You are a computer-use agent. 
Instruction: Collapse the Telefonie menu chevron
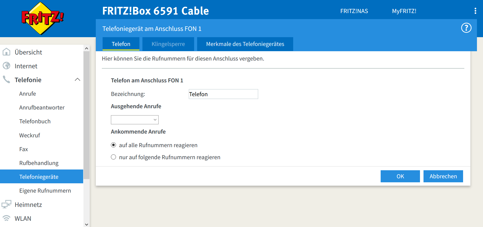78,80
